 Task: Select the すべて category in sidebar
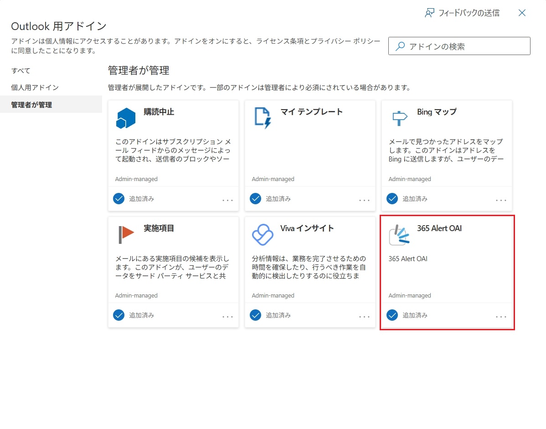(x=21, y=71)
